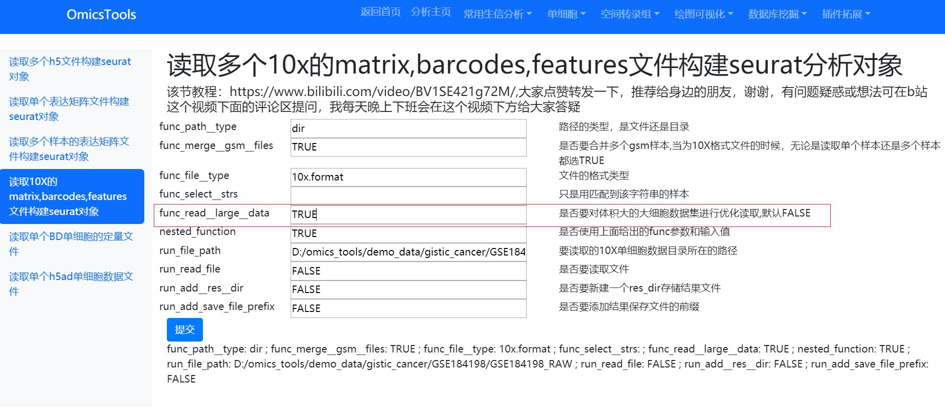The height and width of the screenshot is (409, 945).
Task: Click description 是否要添加结果保存文件的前缀
Action: [x=629, y=306]
